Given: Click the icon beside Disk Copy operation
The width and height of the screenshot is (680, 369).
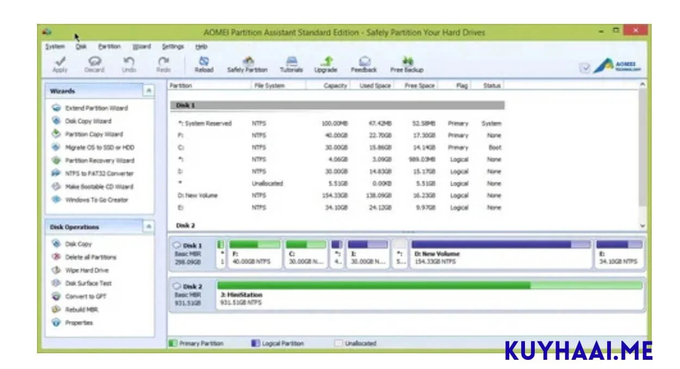Looking at the screenshot, I should [x=56, y=244].
